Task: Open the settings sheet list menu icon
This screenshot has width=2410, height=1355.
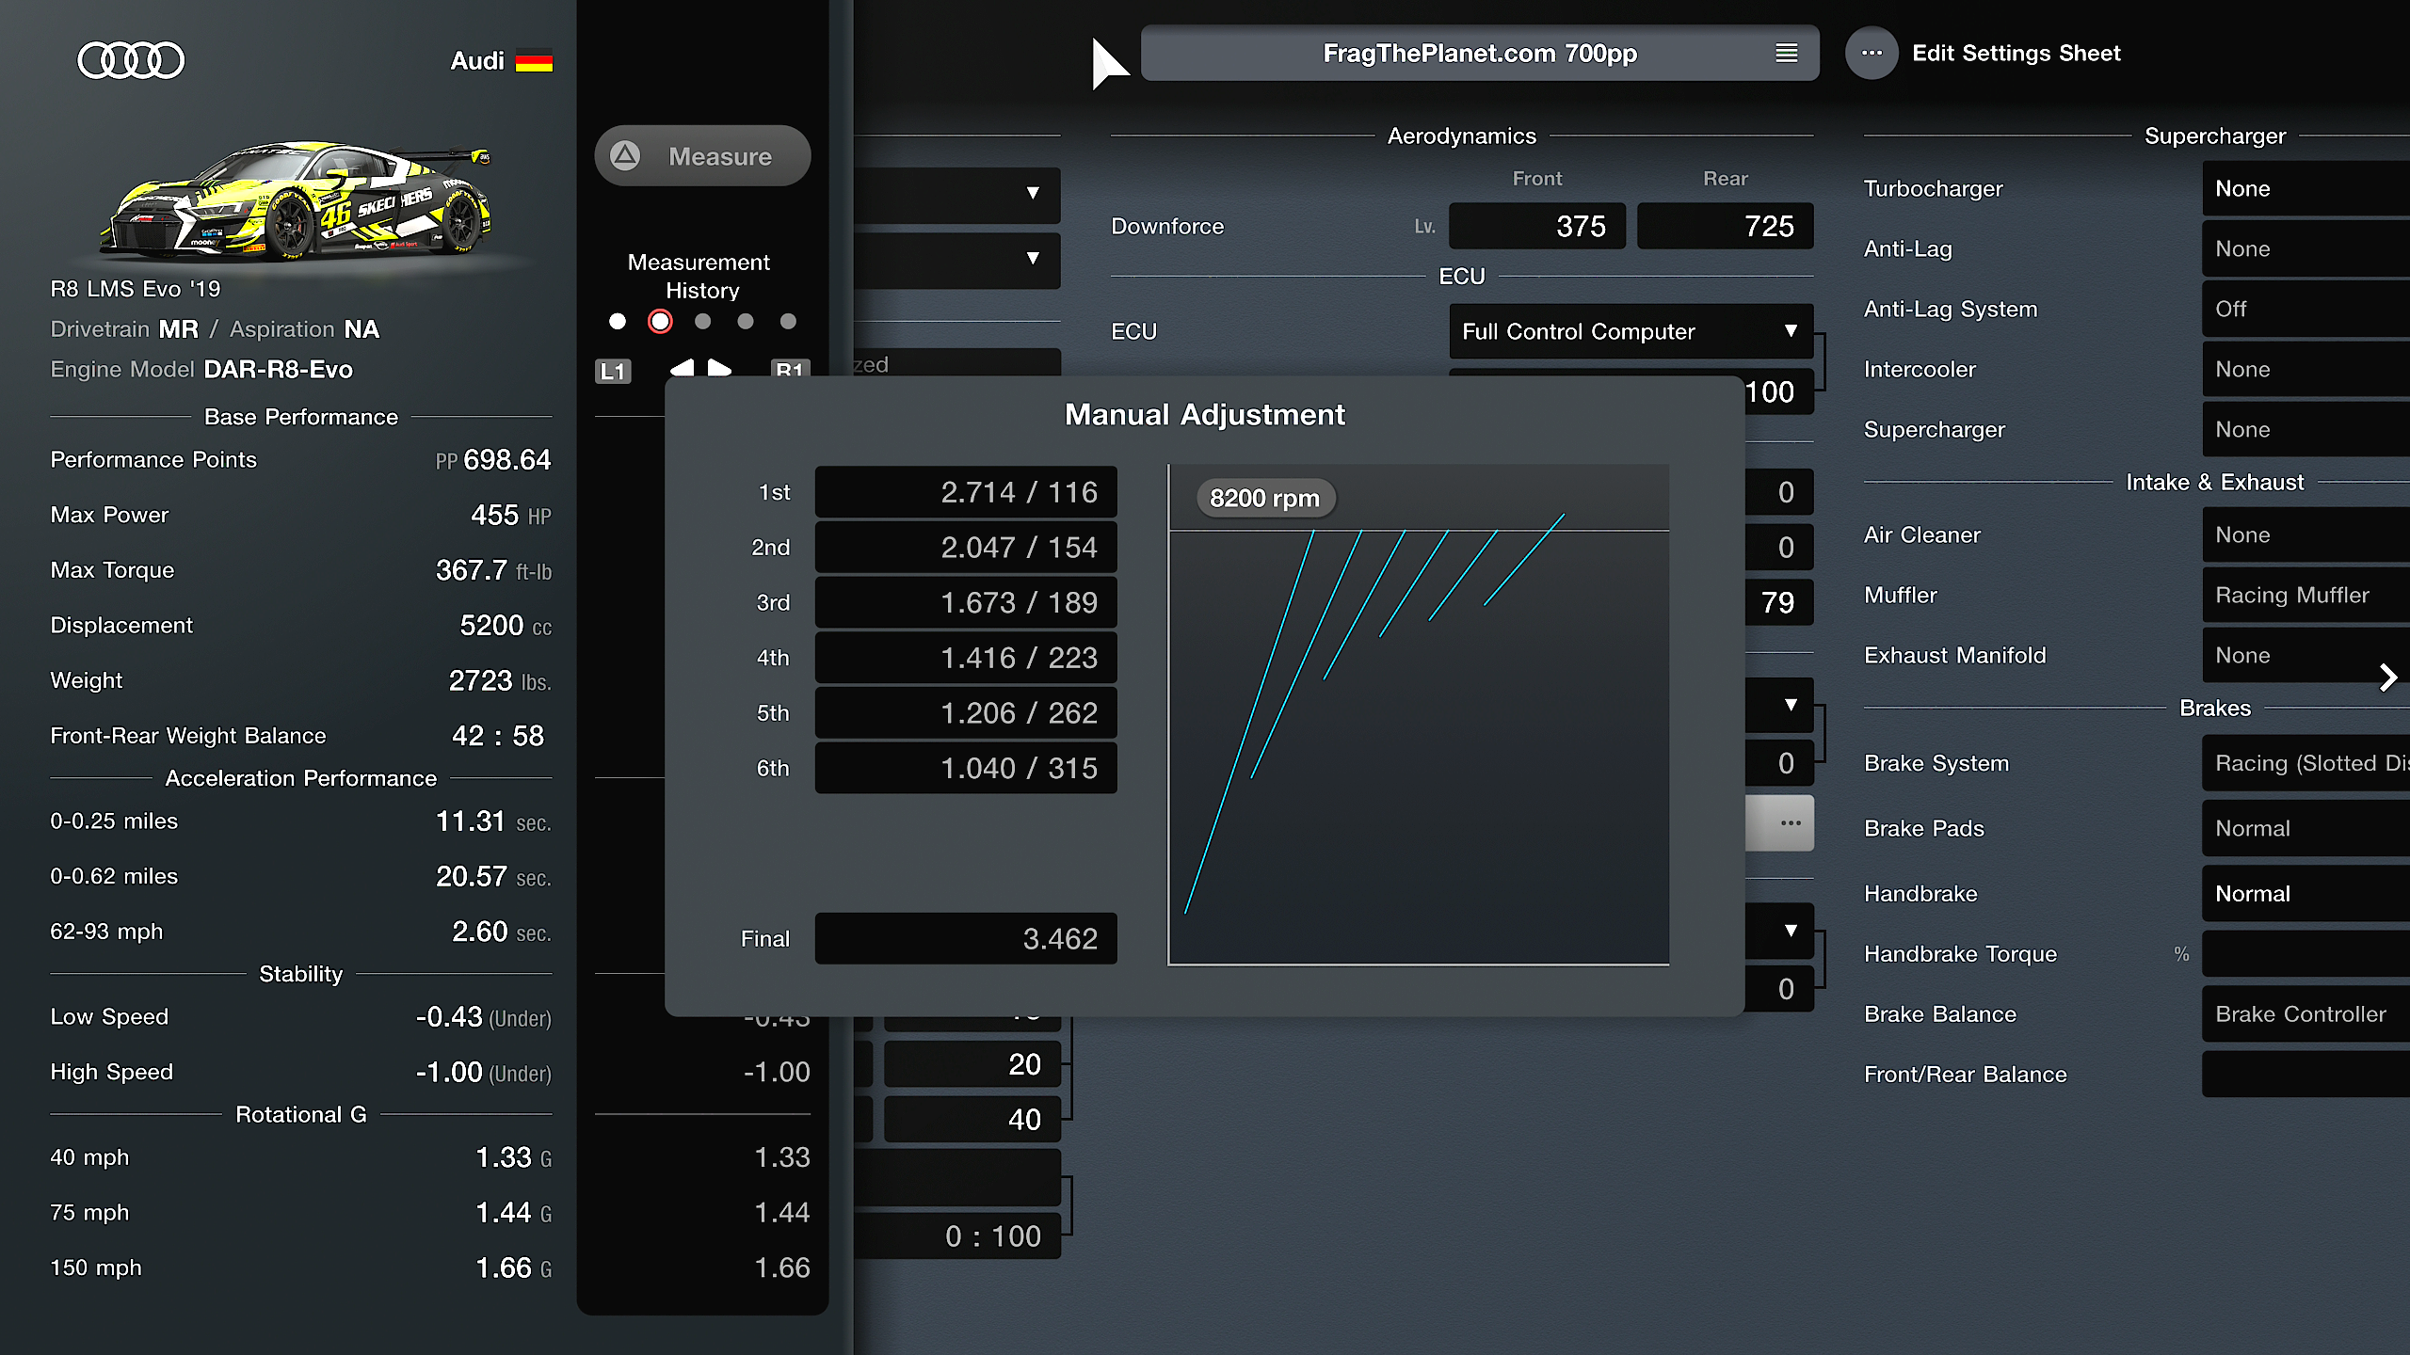Action: click(x=1786, y=54)
